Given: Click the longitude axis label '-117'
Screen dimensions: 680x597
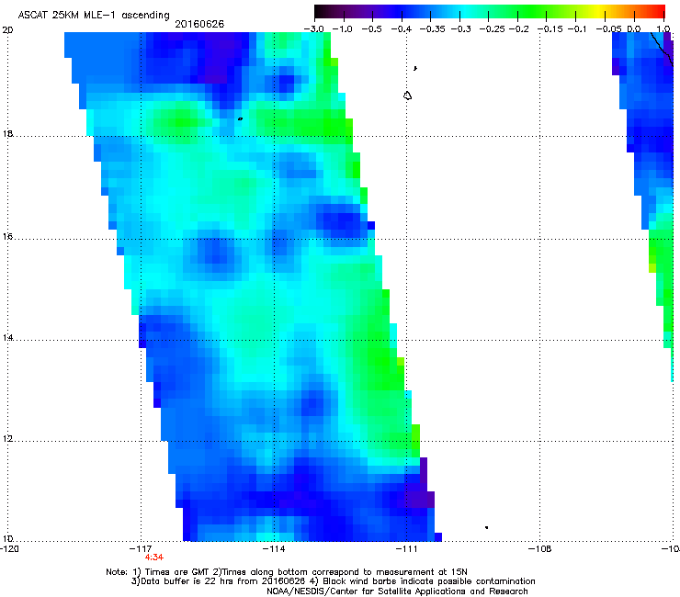Looking at the screenshot, I should (140, 549).
